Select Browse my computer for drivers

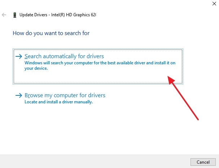click(x=65, y=95)
